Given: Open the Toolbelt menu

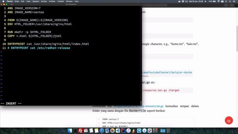Looking at the screenshot, I should pyautogui.click(x=61, y=1).
